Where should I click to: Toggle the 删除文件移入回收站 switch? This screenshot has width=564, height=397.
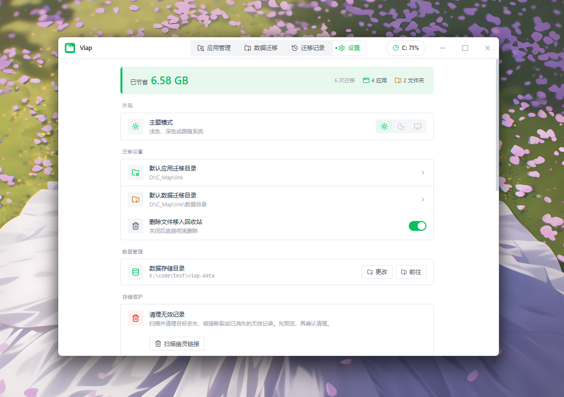tap(418, 226)
